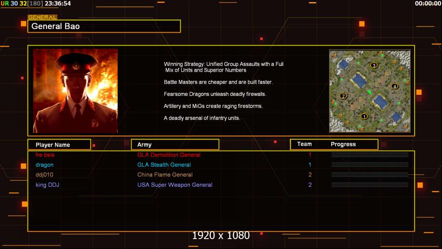Select player name fre bsis
The image size is (442, 249).
point(45,155)
